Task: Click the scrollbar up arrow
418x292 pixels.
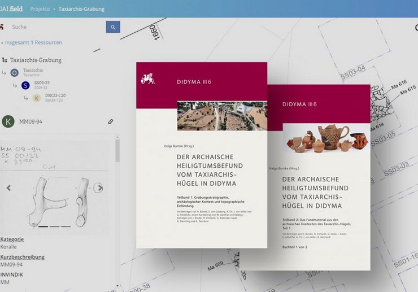Action: (x=117, y=137)
